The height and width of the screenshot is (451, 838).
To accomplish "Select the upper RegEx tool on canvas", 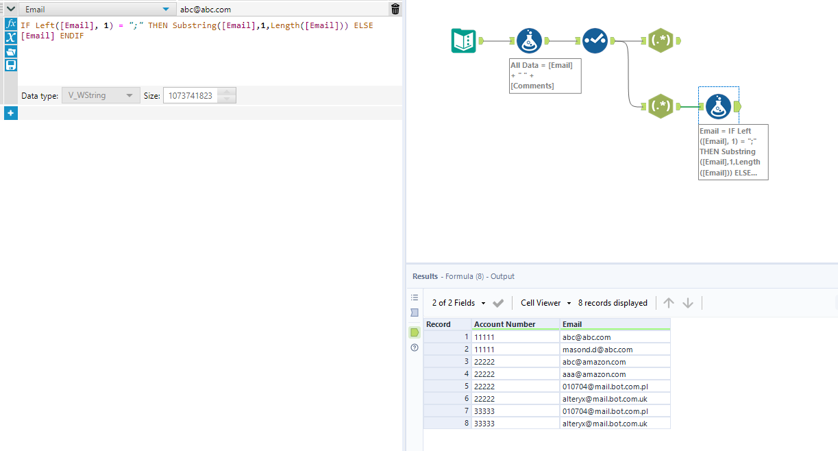I will [x=661, y=40].
